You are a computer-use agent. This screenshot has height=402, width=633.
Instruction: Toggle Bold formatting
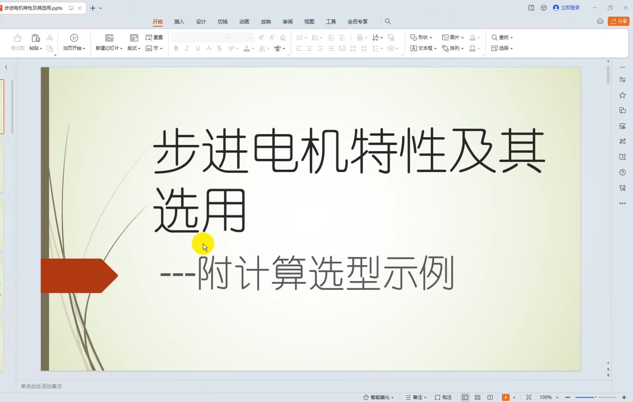176,48
